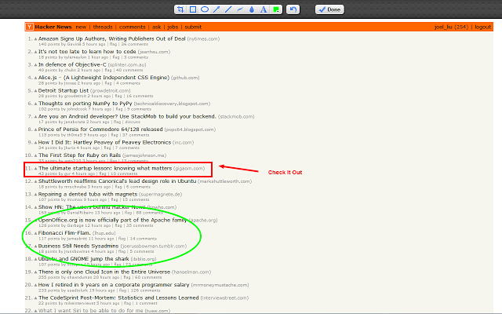
Task: Upvote "Repairing a dented tuba with magnets"
Action: (35, 195)
